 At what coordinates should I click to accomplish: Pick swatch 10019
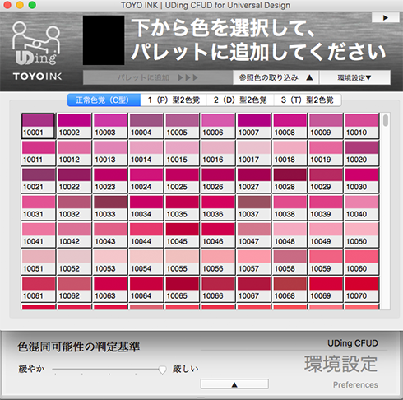(x=326, y=153)
